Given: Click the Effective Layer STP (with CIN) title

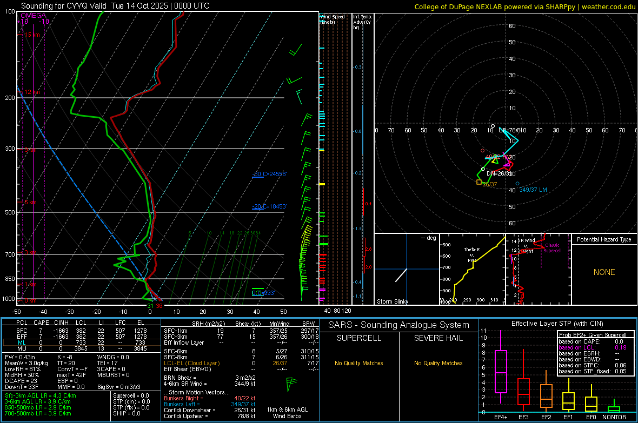Looking at the screenshot, I should pos(557,324).
